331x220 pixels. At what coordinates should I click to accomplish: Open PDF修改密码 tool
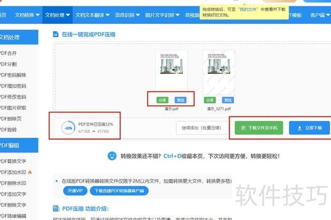pos(13,97)
